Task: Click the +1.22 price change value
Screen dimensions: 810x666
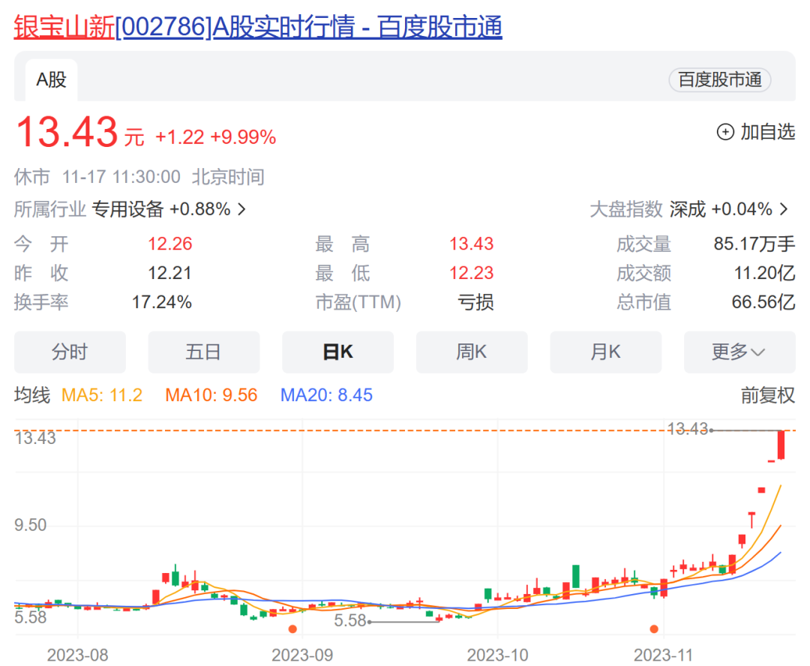Action: (x=180, y=137)
